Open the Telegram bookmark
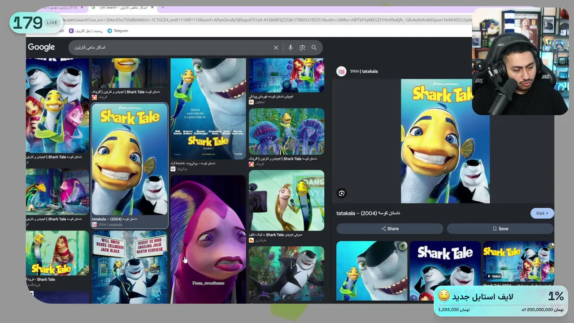 [118, 31]
